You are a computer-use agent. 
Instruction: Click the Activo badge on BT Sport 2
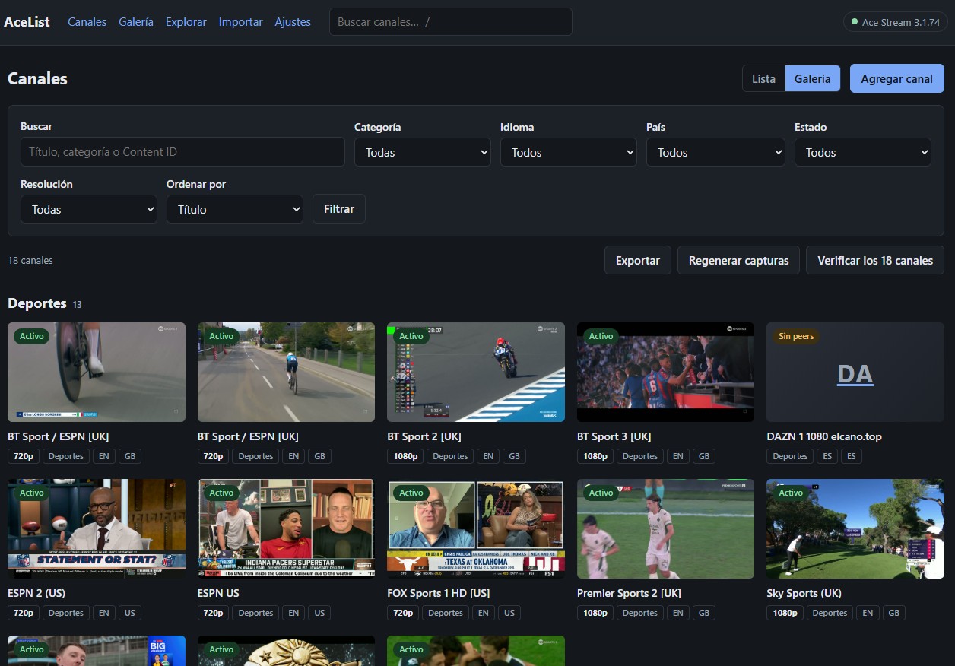pos(411,336)
